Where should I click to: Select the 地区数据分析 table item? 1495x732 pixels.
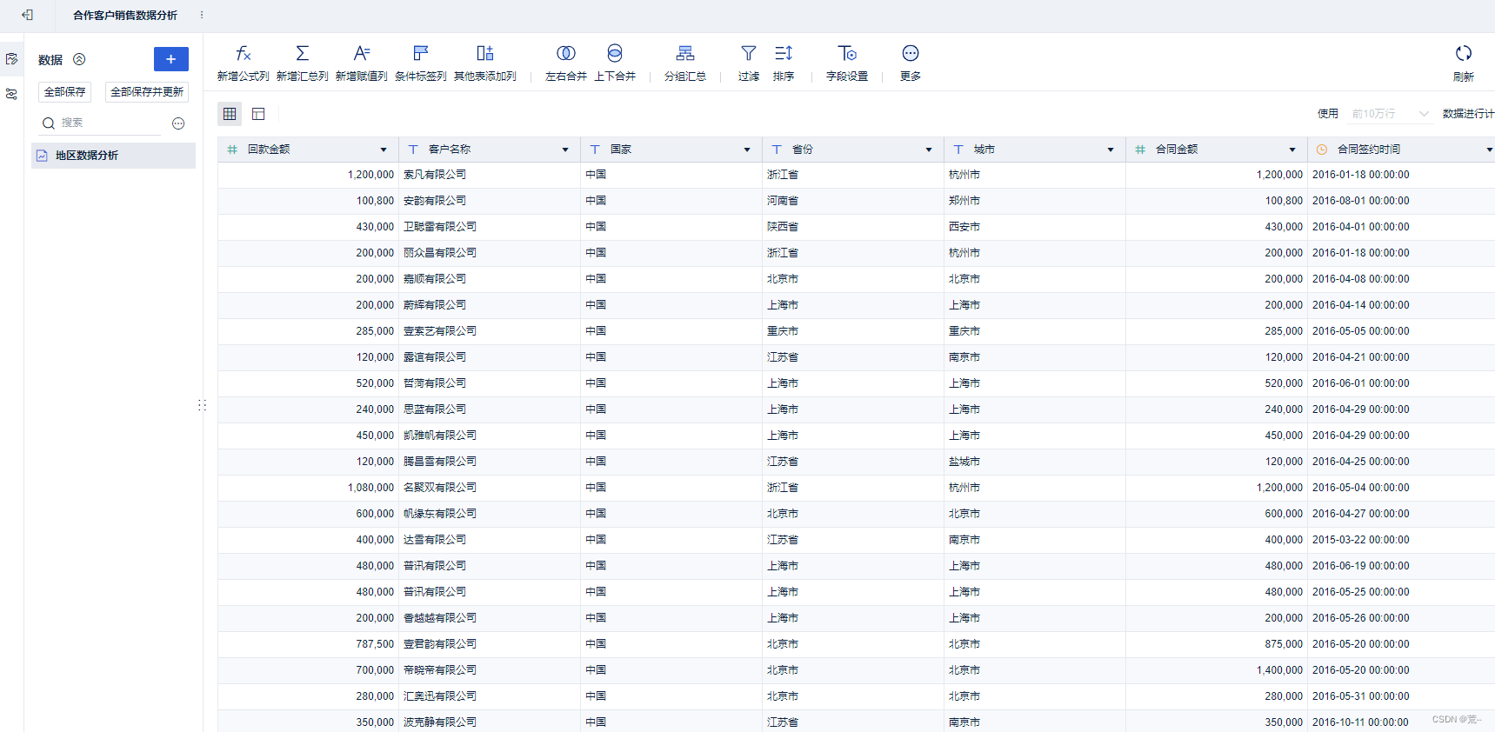[114, 156]
